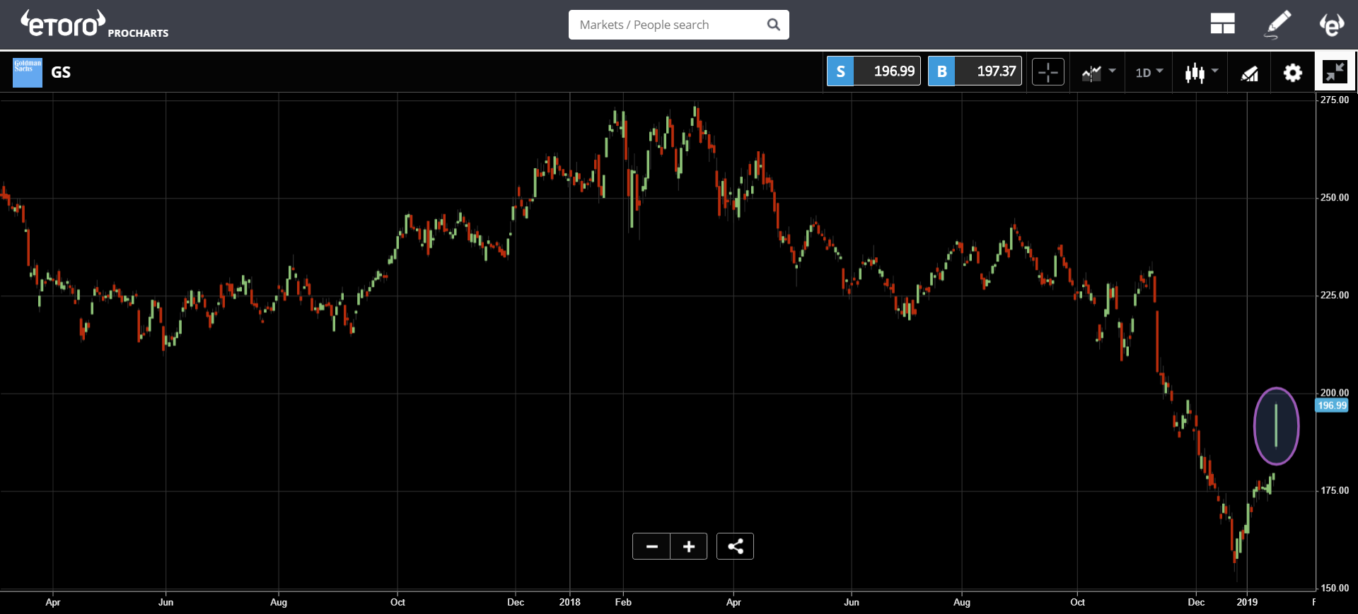This screenshot has width=1358, height=614.
Task: Expand the candlestick chart type dropdown
Action: pos(1201,71)
